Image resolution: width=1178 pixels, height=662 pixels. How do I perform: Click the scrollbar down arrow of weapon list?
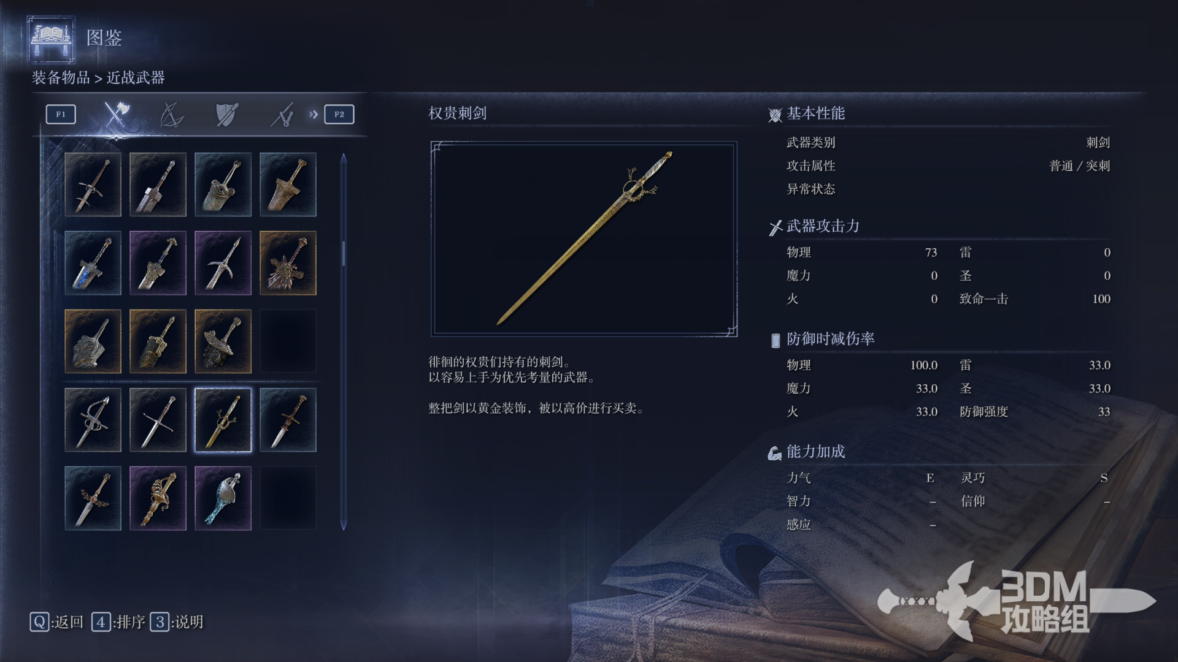click(344, 525)
